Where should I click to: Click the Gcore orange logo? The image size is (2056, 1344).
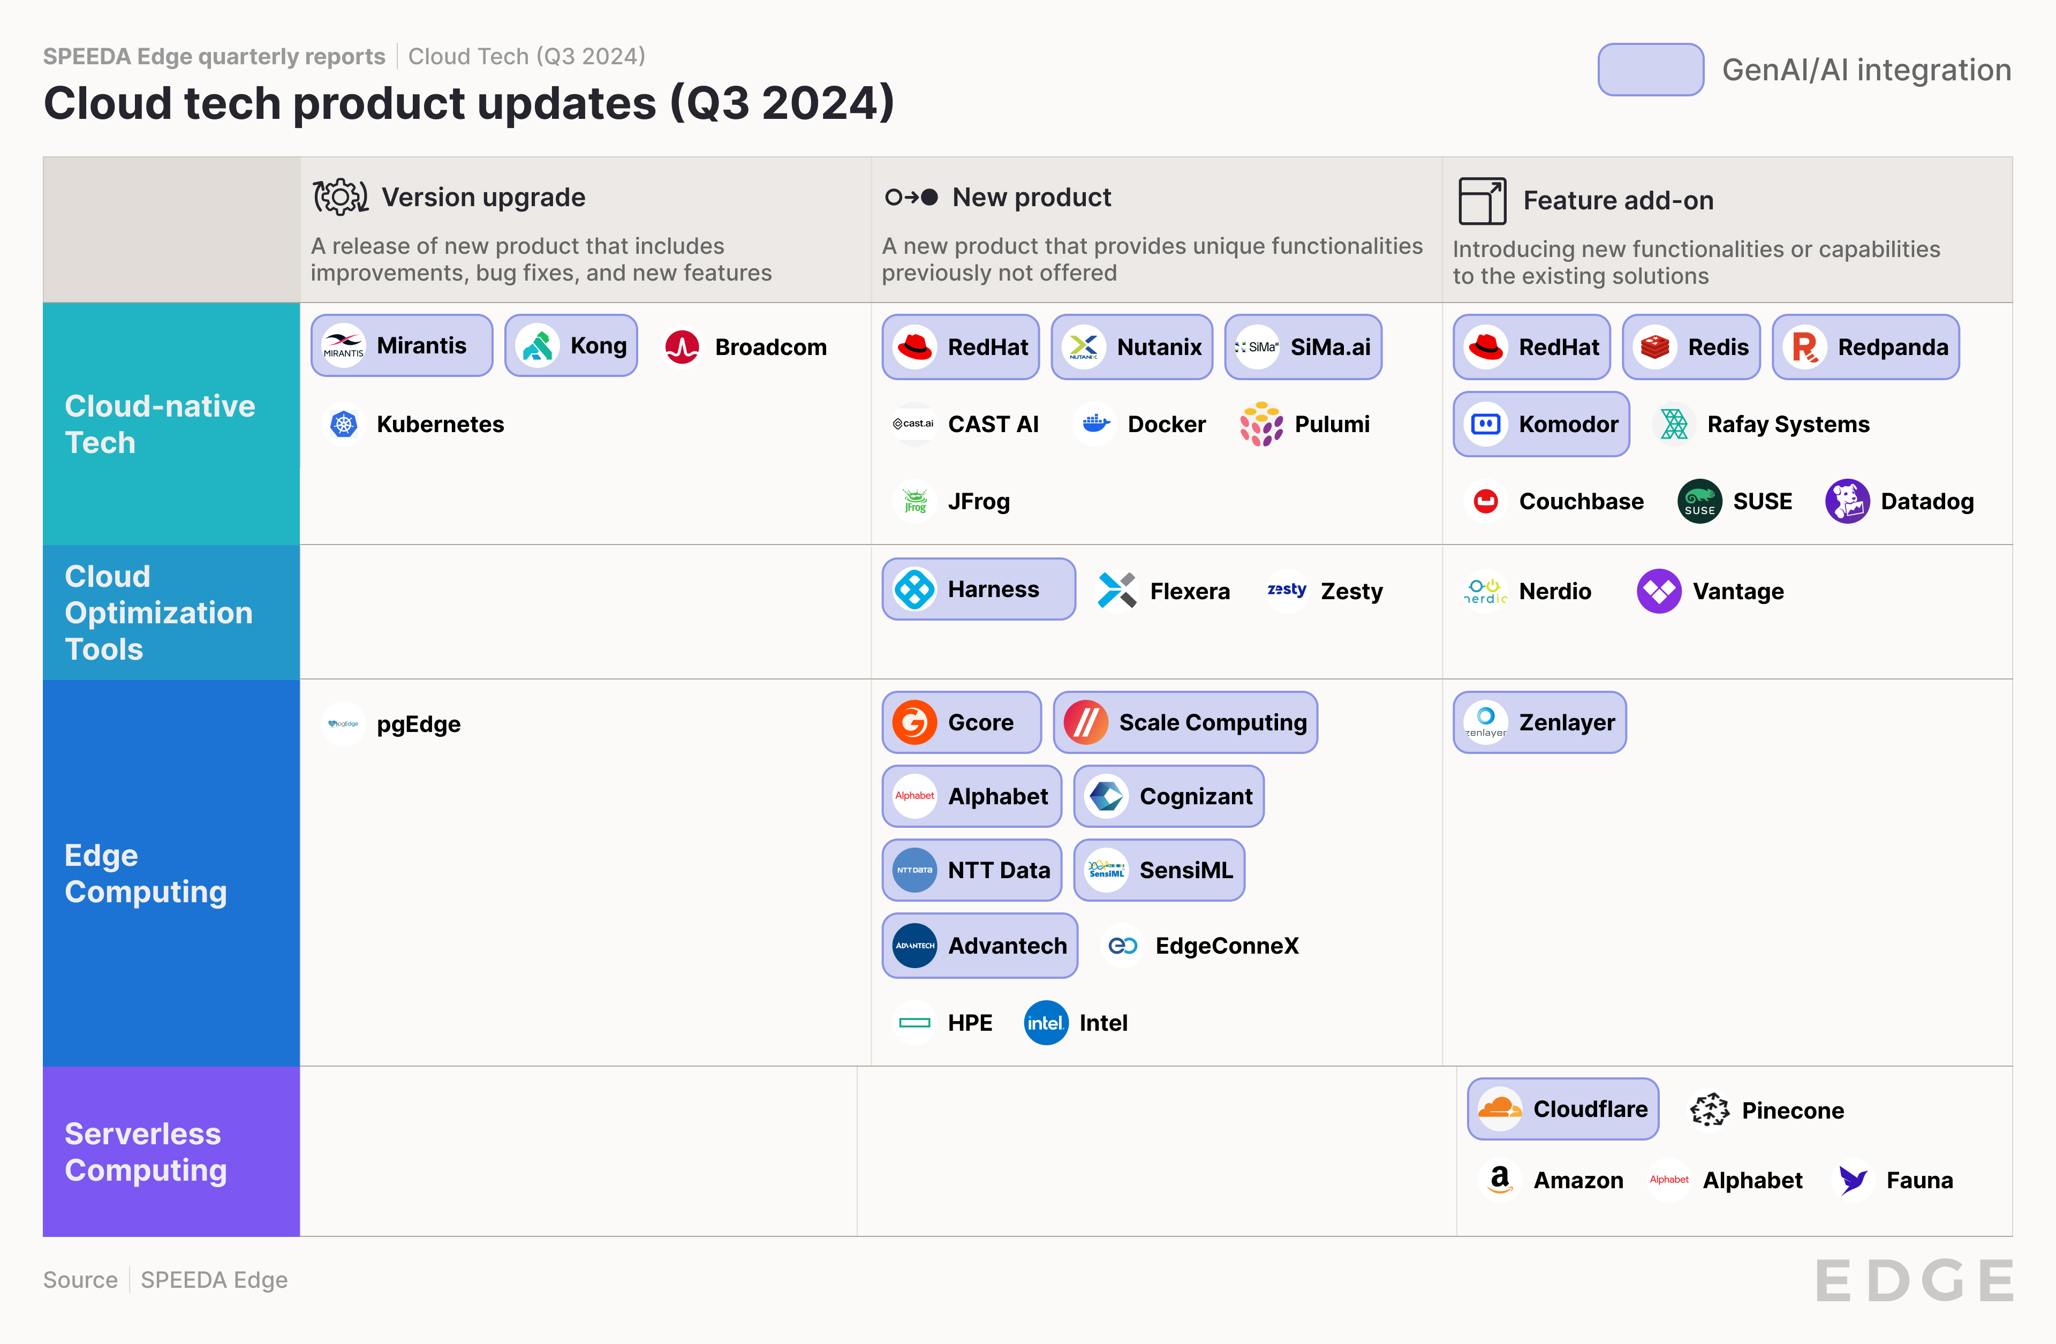click(915, 722)
